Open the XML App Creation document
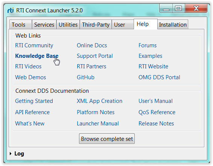Image resolution: width=213 pixels, height=166 pixels. pos(100,101)
